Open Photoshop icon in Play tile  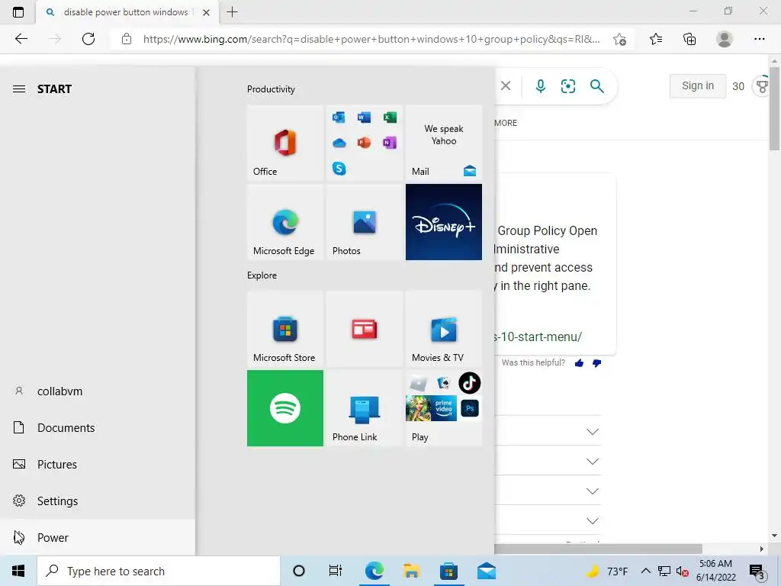[x=470, y=409]
